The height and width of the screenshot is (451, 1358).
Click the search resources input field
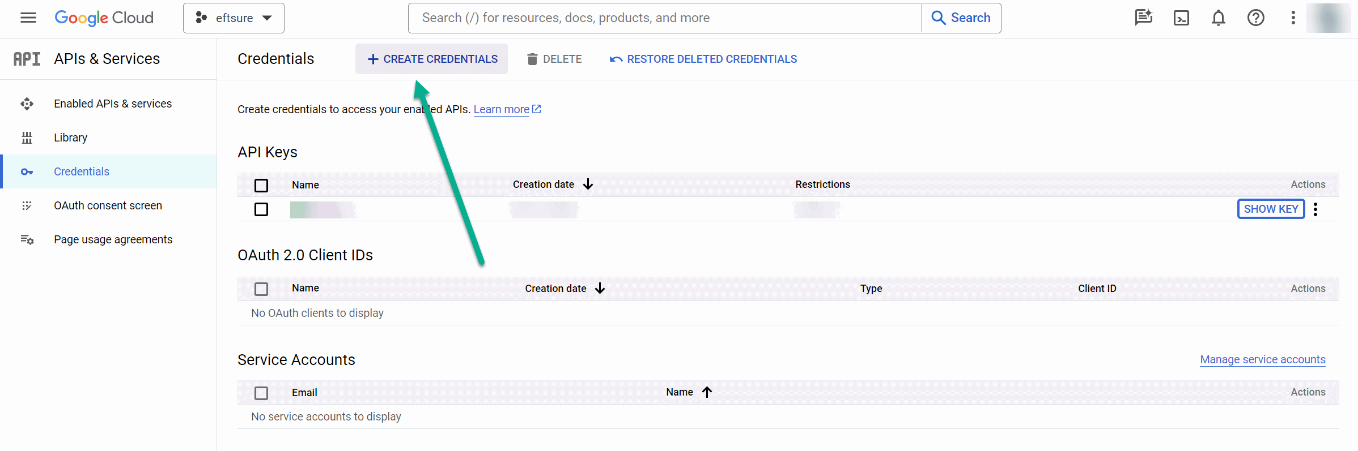point(665,18)
